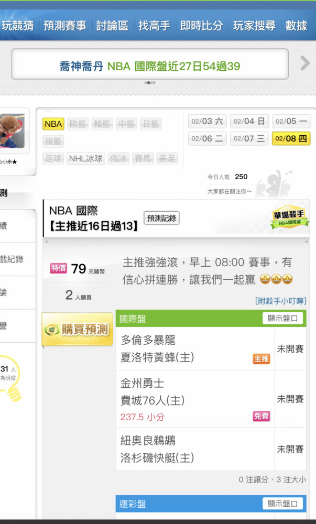Click the 國際盤 section header label
316x524 pixels.
pyautogui.click(x=133, y=319)
